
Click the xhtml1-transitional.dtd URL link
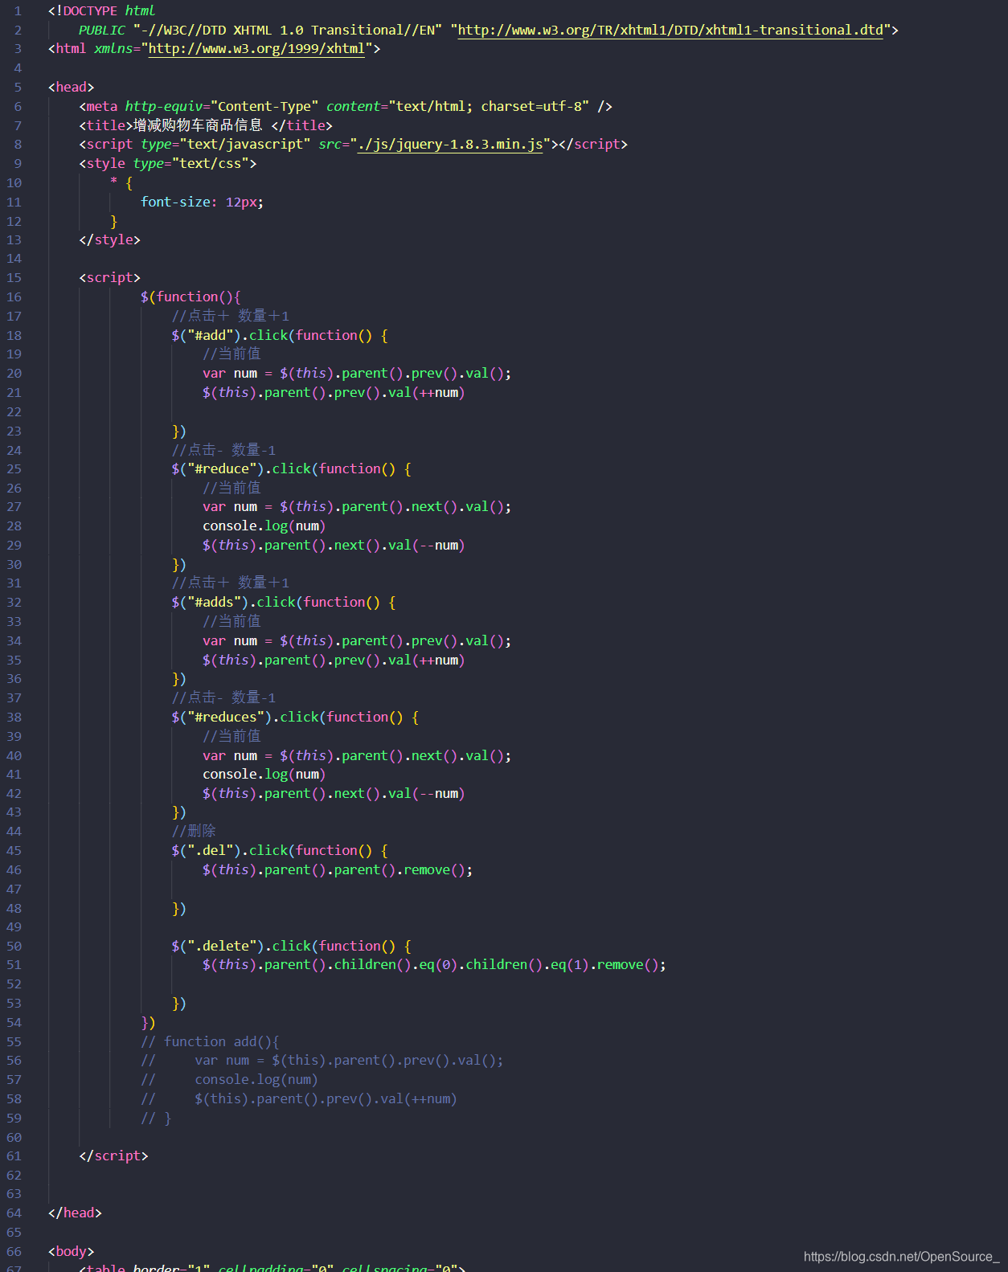[x=670, y=30]
